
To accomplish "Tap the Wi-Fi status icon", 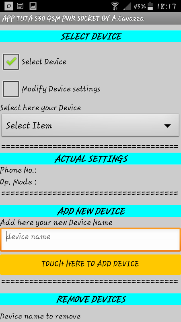I will tap(115, 6).
